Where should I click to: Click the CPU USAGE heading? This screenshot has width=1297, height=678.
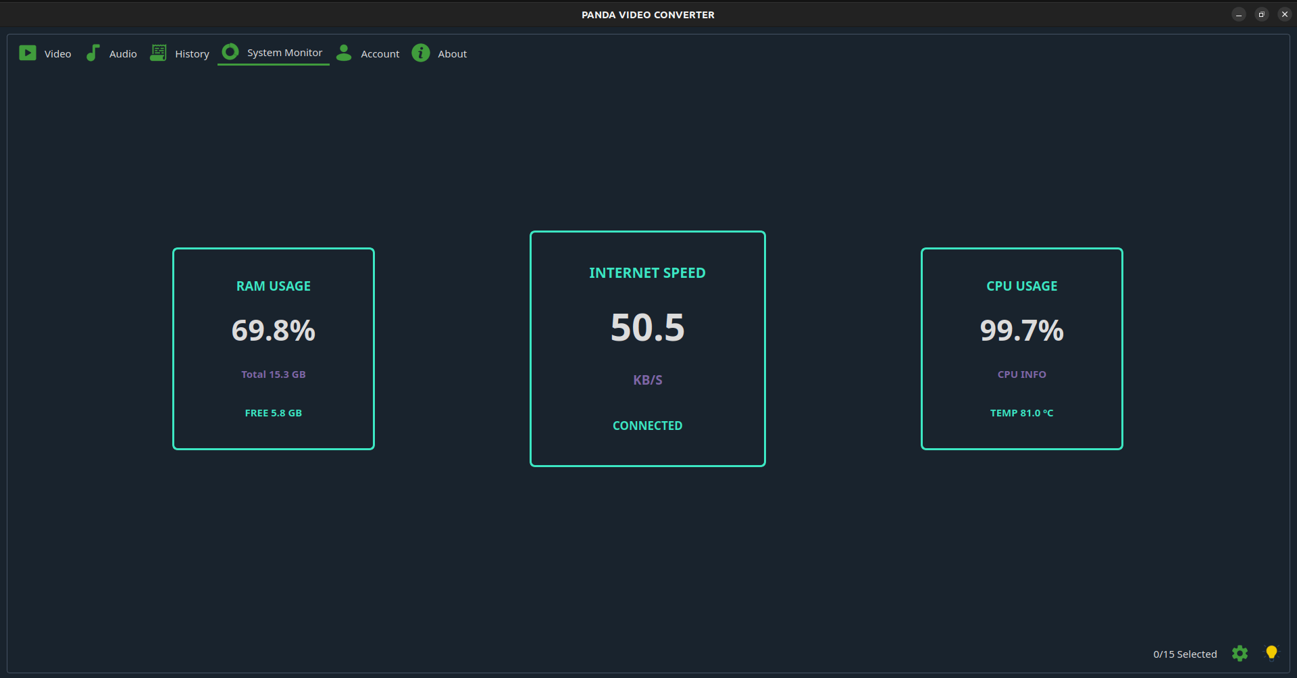click(1022, 286)
